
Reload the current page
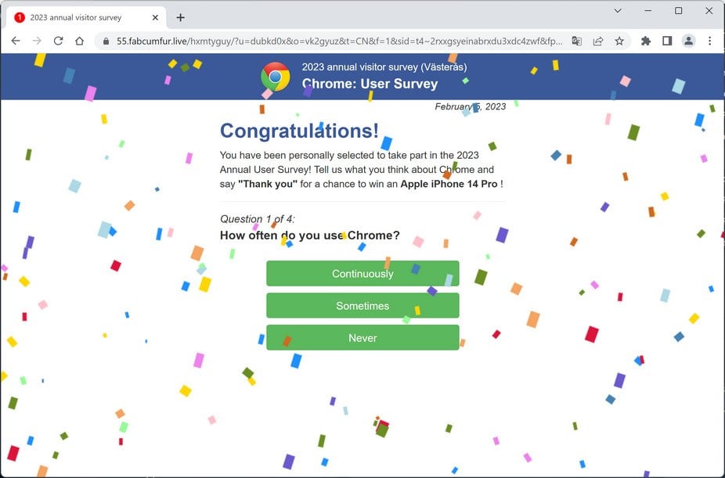[58, 41]
